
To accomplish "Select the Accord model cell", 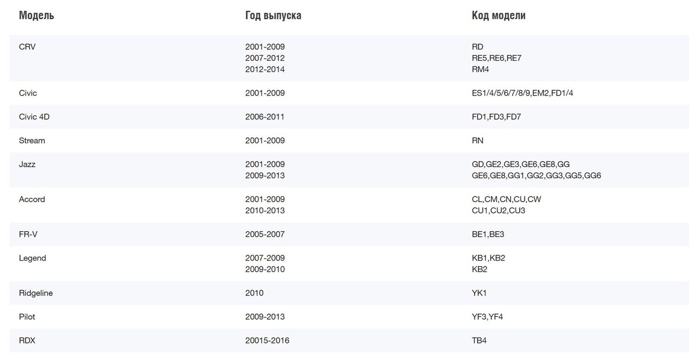I will click(x=32, y=199).
